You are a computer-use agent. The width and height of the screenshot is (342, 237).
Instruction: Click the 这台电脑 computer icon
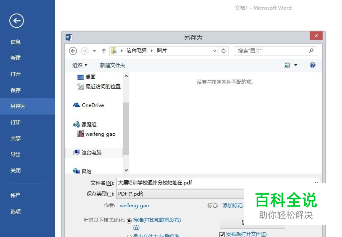[x=76, y=152]
